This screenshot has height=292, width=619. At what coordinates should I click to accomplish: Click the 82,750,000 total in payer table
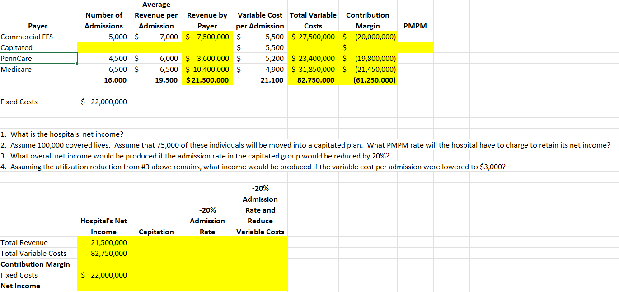coord(313,80)
